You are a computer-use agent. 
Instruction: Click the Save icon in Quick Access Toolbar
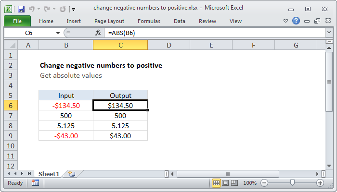[x=21, y=8]
